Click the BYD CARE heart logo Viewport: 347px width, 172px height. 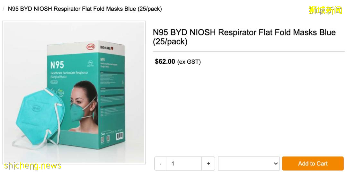click(x=107, y=48)
